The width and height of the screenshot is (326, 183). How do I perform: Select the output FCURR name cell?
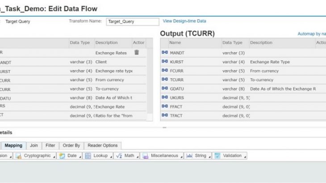tap(177, 71)
